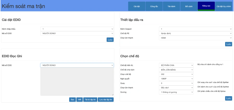The image size is (234, 110).
Task: Click inside the EDID data text area
Action: click(x=77, y=82)
